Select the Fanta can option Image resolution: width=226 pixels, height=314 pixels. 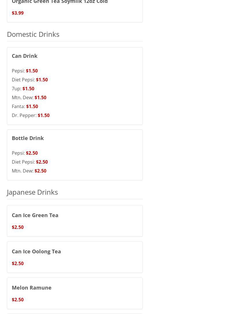coord(25,106)
